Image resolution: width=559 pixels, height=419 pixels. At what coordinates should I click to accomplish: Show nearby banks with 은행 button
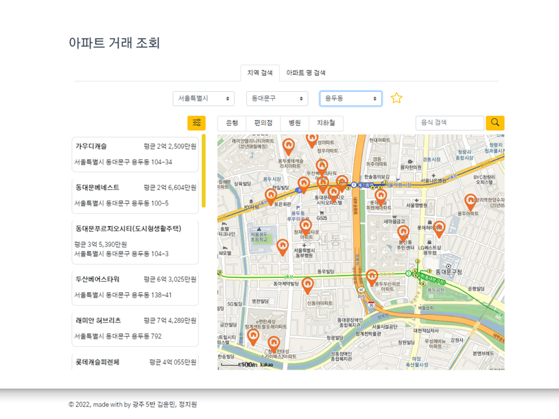click(232, 123)
